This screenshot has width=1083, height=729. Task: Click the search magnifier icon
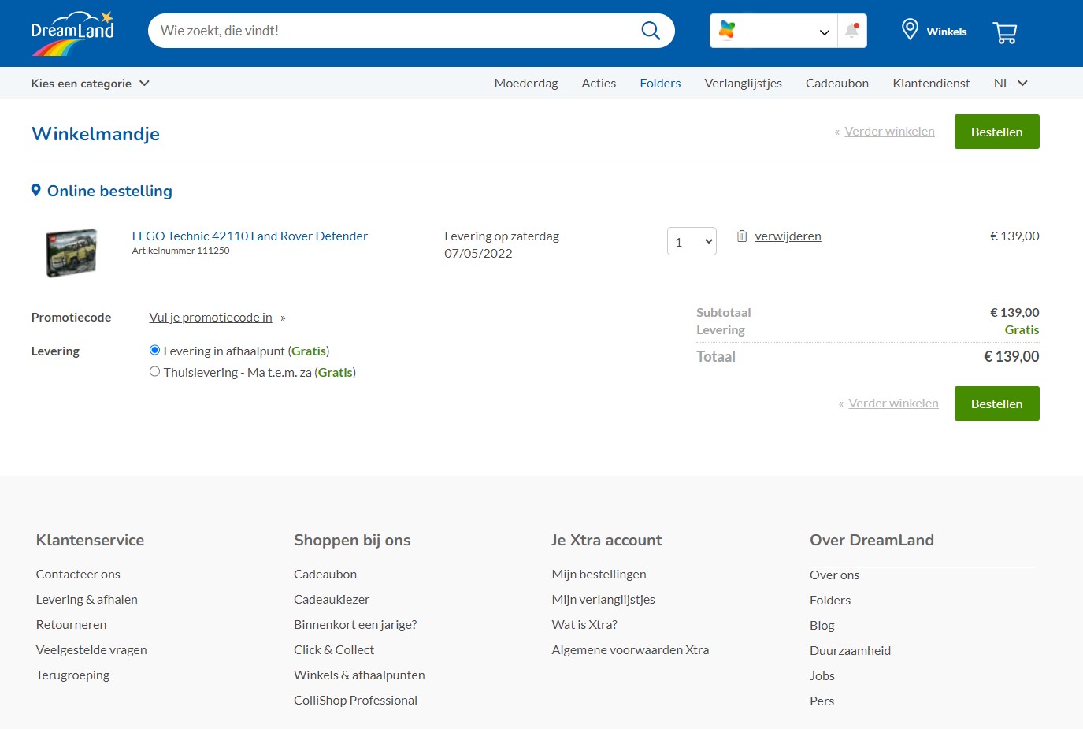(x=651, y=31)
